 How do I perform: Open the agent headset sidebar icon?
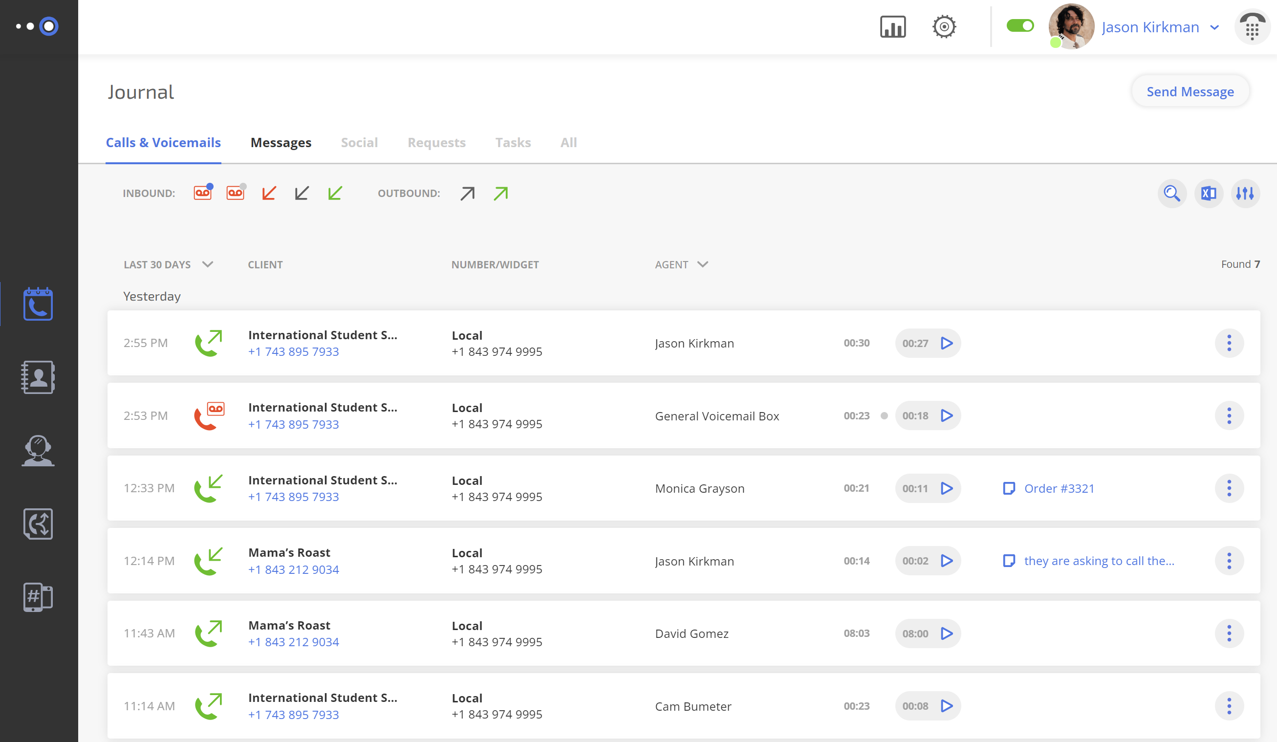click(x=38, y=451)
